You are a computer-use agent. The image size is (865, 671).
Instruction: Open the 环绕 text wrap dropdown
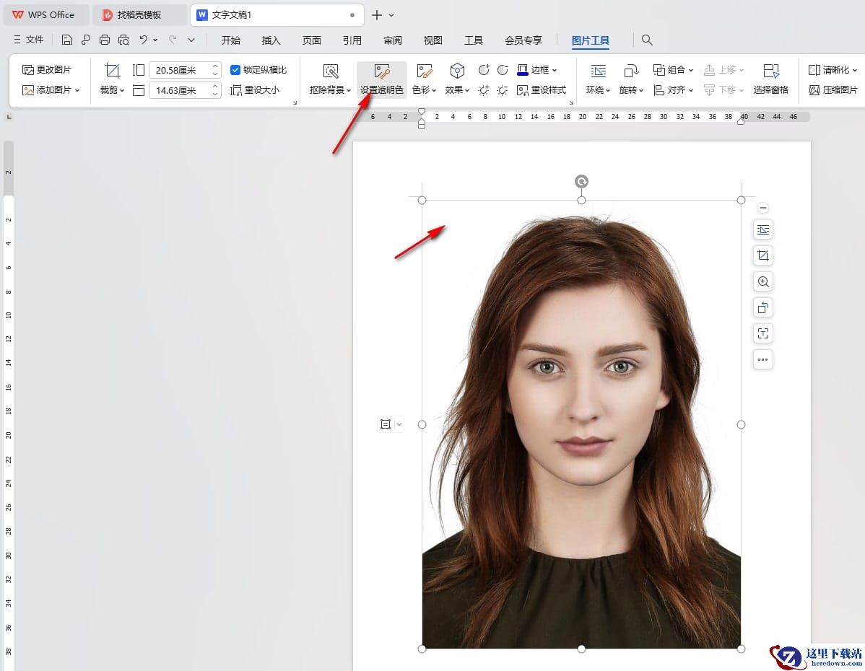point(598,79)
